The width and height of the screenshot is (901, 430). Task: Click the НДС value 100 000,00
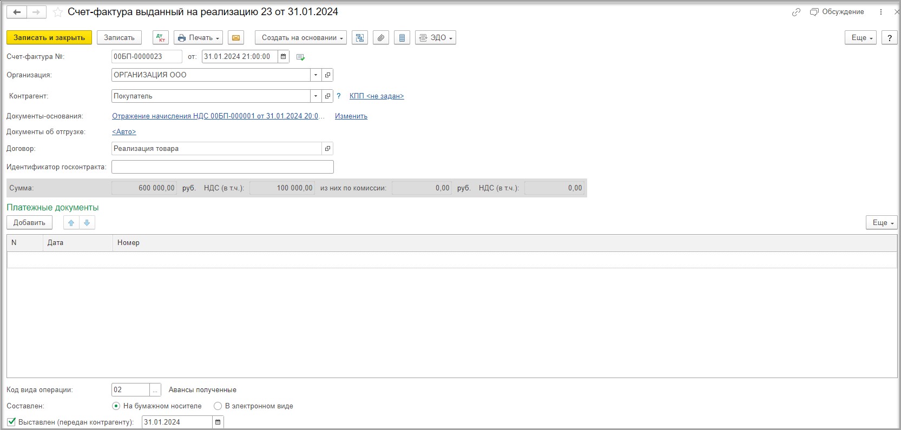click(282, 188)
